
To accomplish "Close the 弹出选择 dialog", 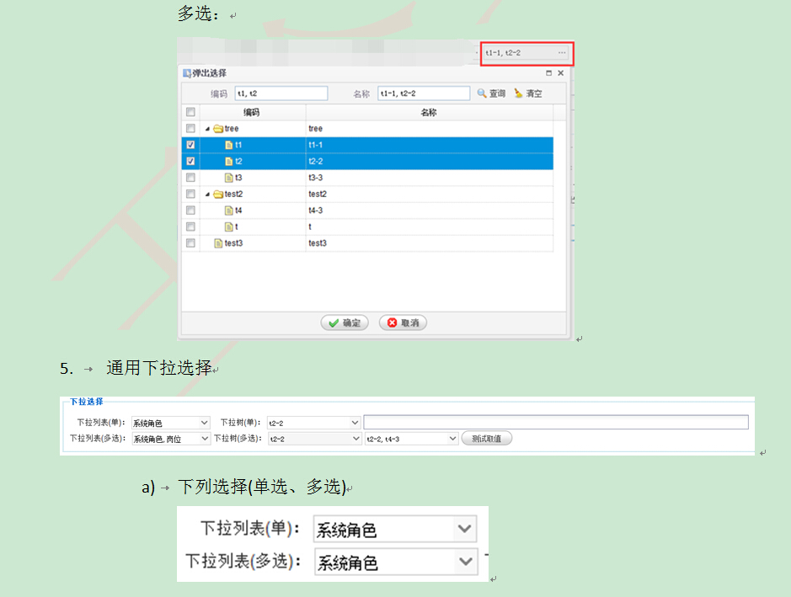I will pos(560,73).
